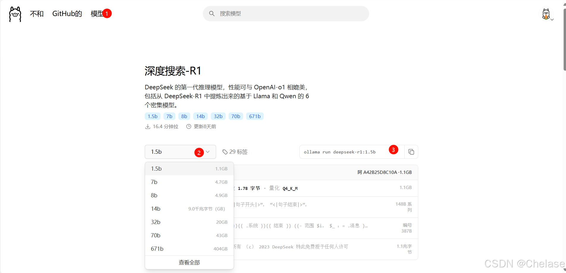This screenshot has height=273, width=566.
Task: Open the 模型 models nav link
Action: [x=97, y=14]
